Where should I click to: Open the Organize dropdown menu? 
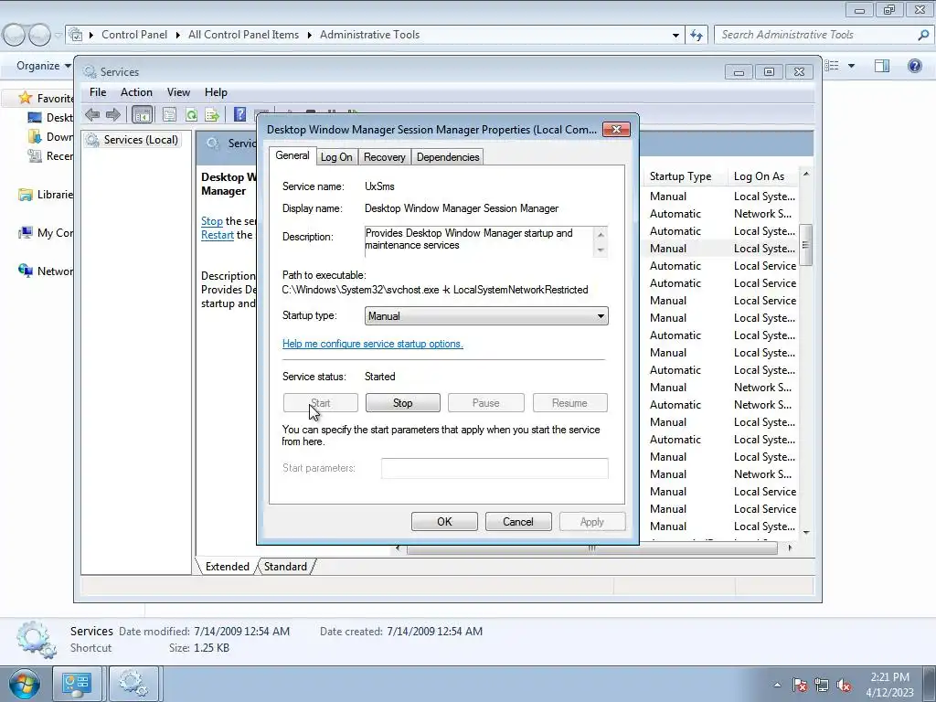click(x=44, y=66)
